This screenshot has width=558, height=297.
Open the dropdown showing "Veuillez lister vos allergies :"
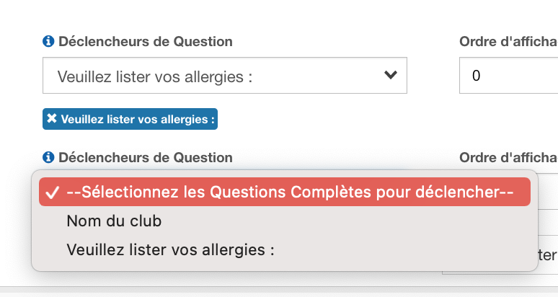(224, 76)
